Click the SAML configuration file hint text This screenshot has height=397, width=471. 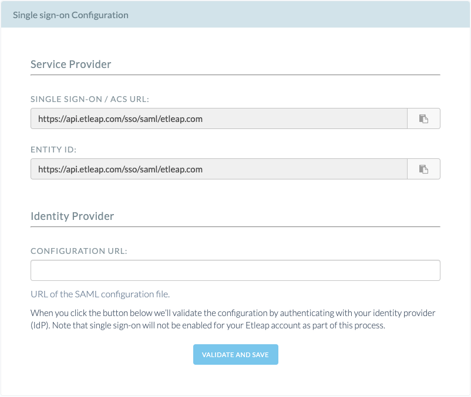(x=100, y=294)
